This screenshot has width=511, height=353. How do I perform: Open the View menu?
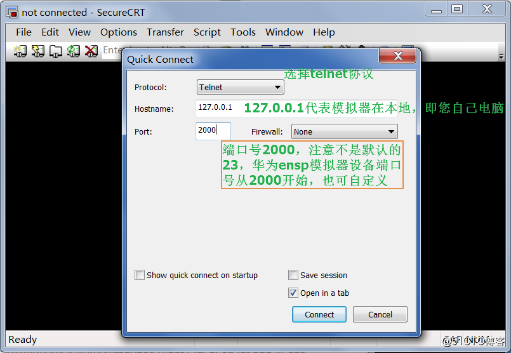click(x=79, y=32)
